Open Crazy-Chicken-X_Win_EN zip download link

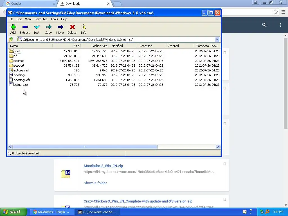[x=138, y=201]
